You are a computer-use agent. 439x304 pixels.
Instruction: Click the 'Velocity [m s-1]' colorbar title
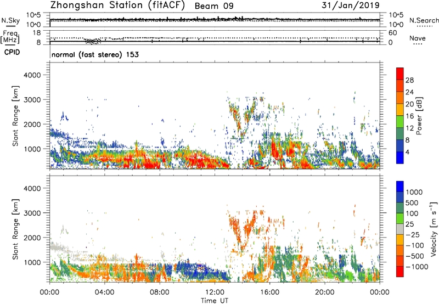click(x=434, y=229)
